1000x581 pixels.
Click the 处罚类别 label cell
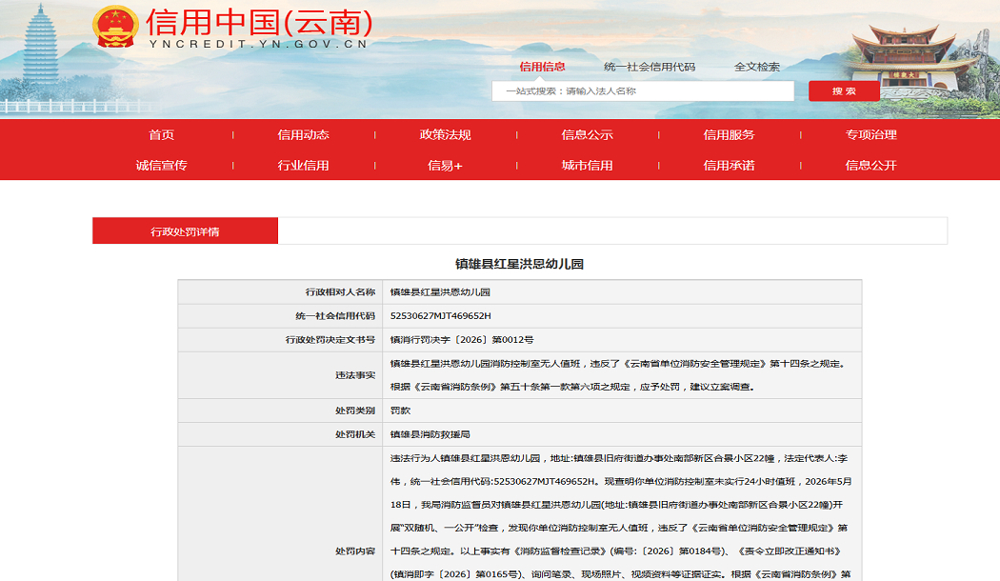(x=280, y=411)
